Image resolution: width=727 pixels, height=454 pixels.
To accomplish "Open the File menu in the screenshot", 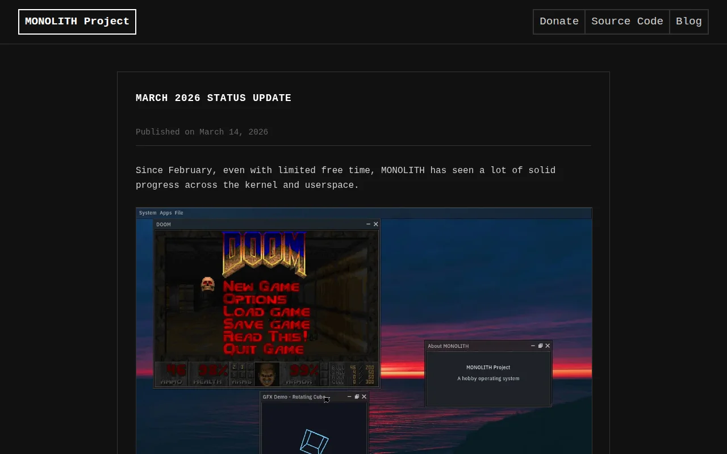I will pyautogui.click(x=179, y=213).
